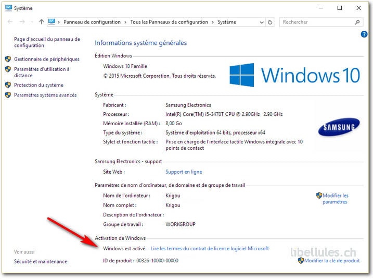The width and height of the screenshot is (373, 279).
Task: Click shield icon beside Paramètres système avancés
Action: 8,95
